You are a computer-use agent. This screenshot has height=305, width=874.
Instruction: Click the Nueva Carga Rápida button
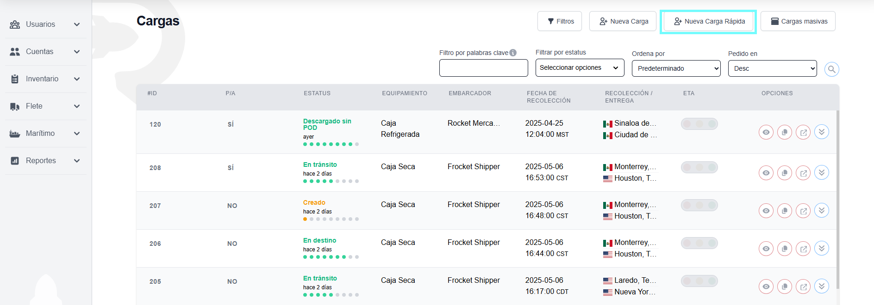tap(709, 21)
